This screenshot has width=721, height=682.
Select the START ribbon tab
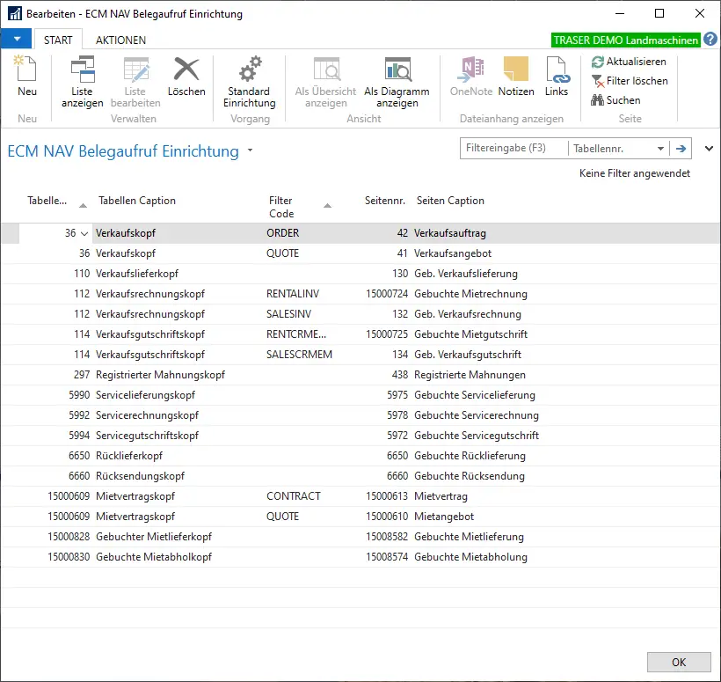(x=58, y=40)
